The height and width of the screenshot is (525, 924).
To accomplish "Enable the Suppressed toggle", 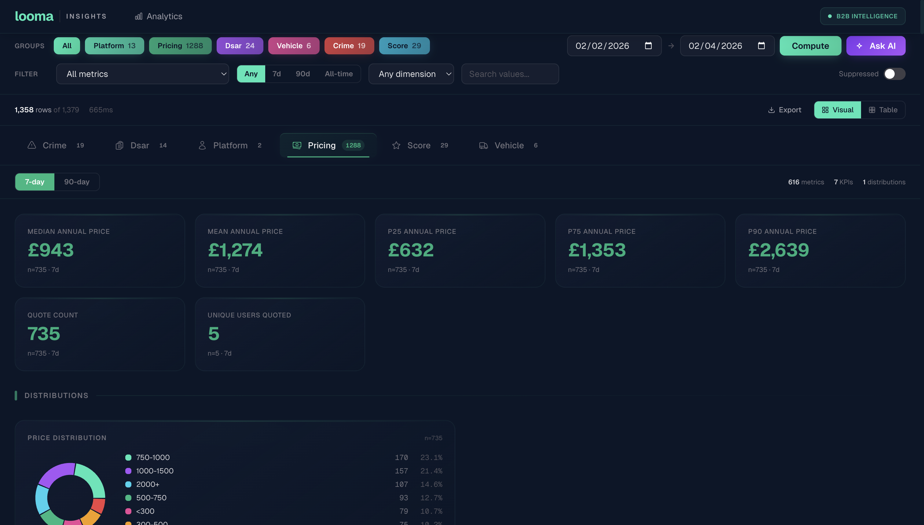I will [894, 74].
